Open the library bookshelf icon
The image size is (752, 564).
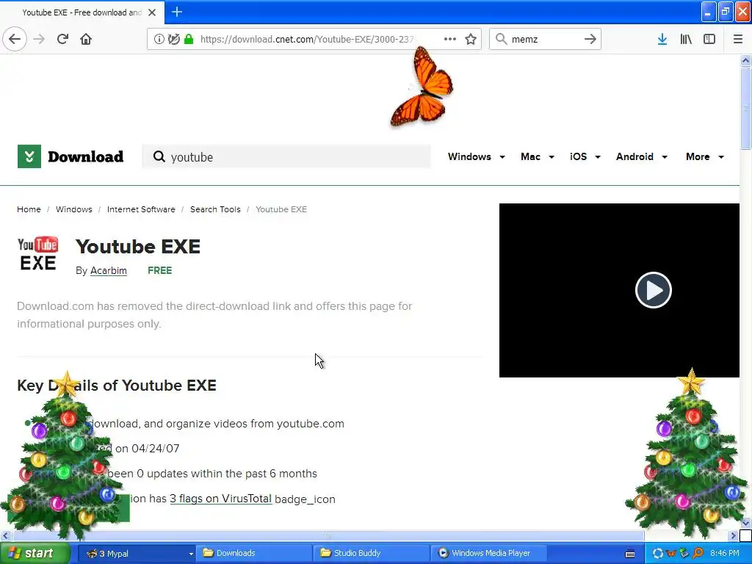pyautogui.click(x=686, y=39)
